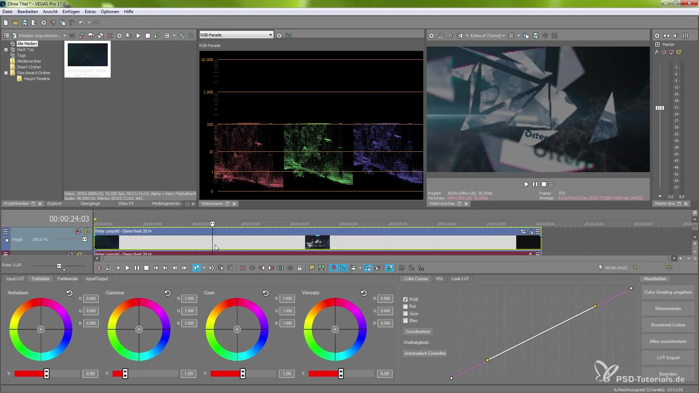Start media preview playback in Projektmedien
This screenshot has width=699, height=393.
pos(138,36)
